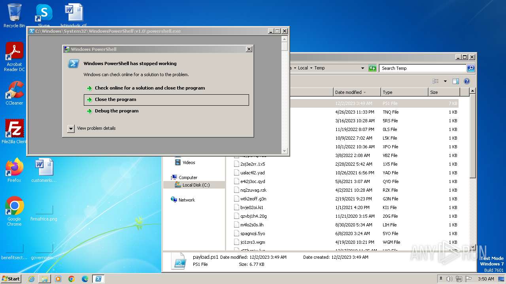Expand the arrow after the Local breadcrumb
This screenshot has width=506, height=284.
(x=311, y=68)
